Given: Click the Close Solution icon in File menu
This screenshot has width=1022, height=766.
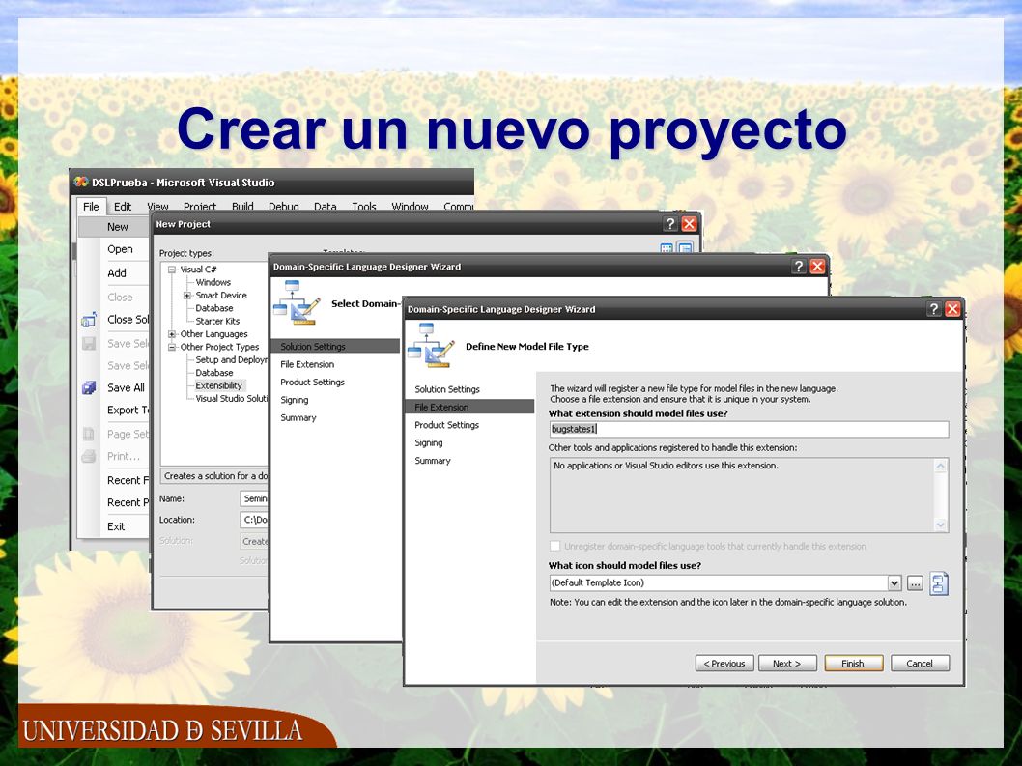Looking at the screenshot, I should point(89,320).
